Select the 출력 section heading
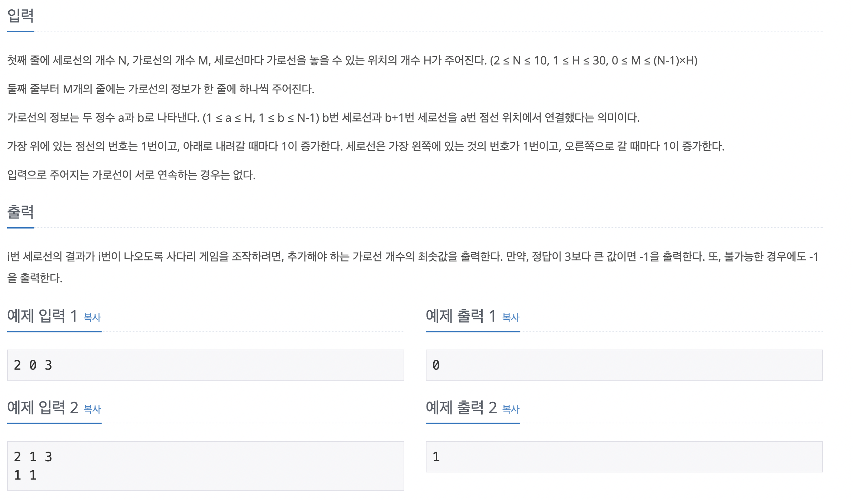 pos(21,212)
